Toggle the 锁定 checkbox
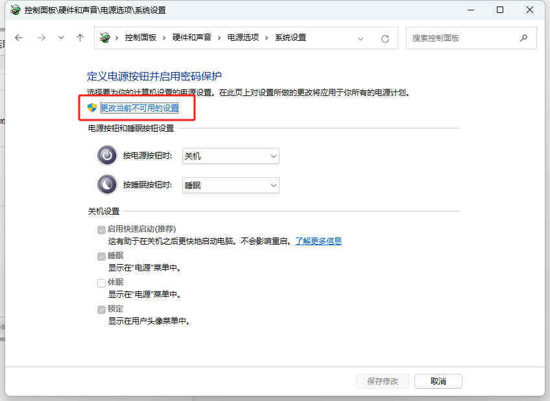This screenshot has height=401, width=550. [x=101, y=310]
